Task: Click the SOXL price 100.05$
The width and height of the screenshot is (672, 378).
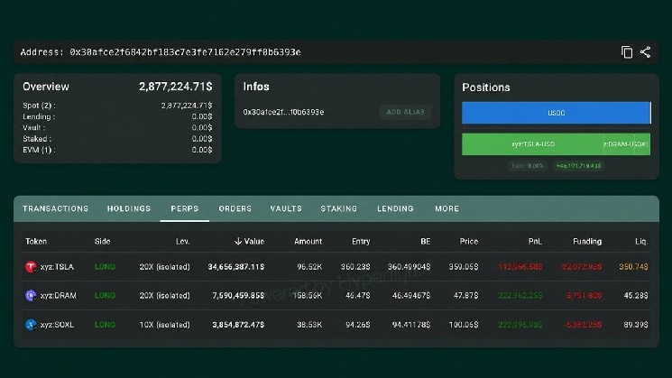Action: 464,325
